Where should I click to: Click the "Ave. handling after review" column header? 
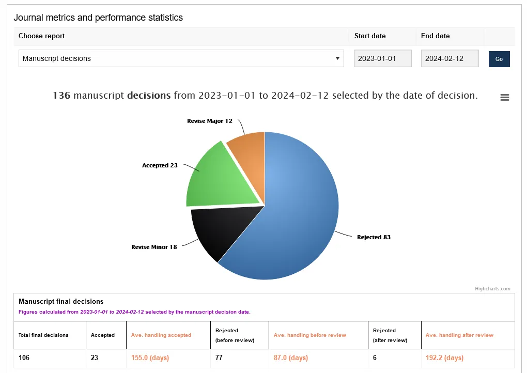pyautogui.click(x=459, y=335)
